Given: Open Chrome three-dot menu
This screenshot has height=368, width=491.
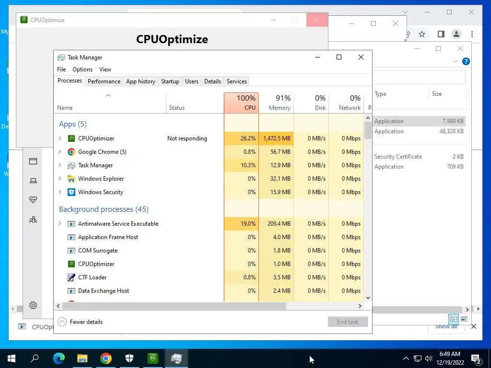Looking at the screenshot, I should click(472, 34).
